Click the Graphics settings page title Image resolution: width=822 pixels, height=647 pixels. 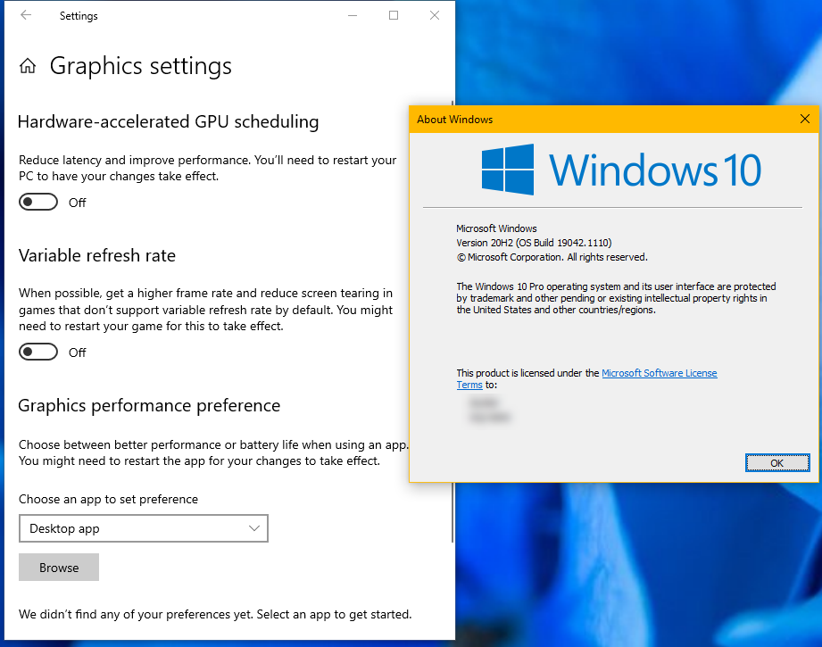click(140, 66)
